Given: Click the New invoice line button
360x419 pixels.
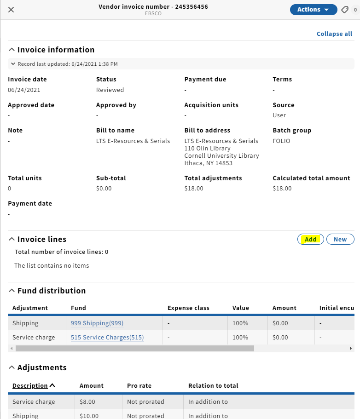Looking at the screenshot, I should [340, 240].
